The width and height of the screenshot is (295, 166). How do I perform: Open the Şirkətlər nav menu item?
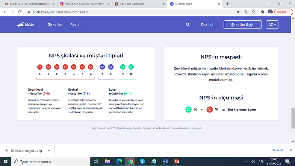click(x=54, y=25)
